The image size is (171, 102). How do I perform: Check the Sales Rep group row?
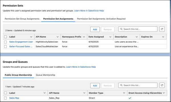pyautogui.click(x=5, y=98)
